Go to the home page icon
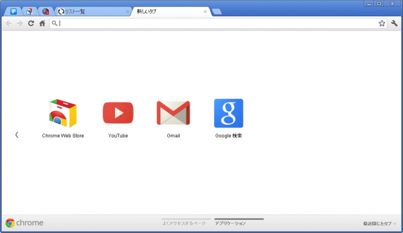 42,23
